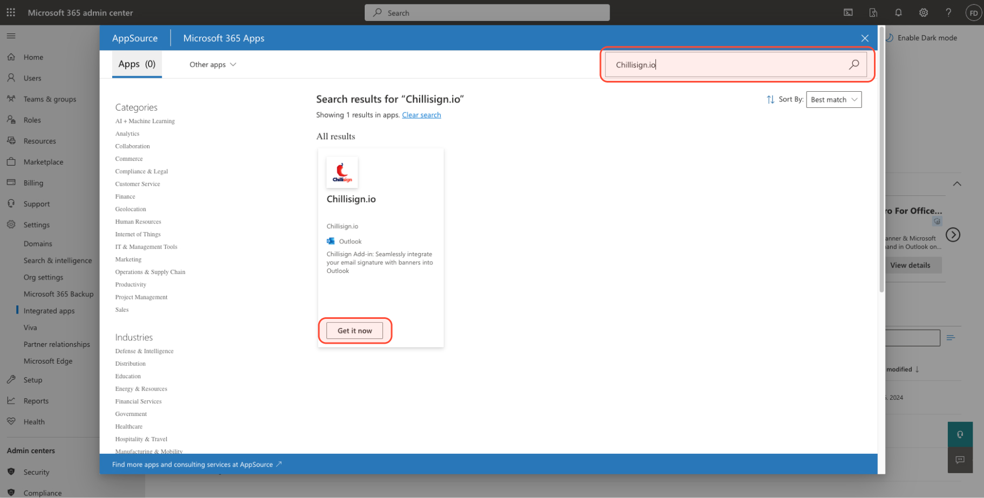Open Roles in sidebar
Image resolution: width=984 pixels, height=498 pixels.
pyautogui.click(x=32, y=120)
